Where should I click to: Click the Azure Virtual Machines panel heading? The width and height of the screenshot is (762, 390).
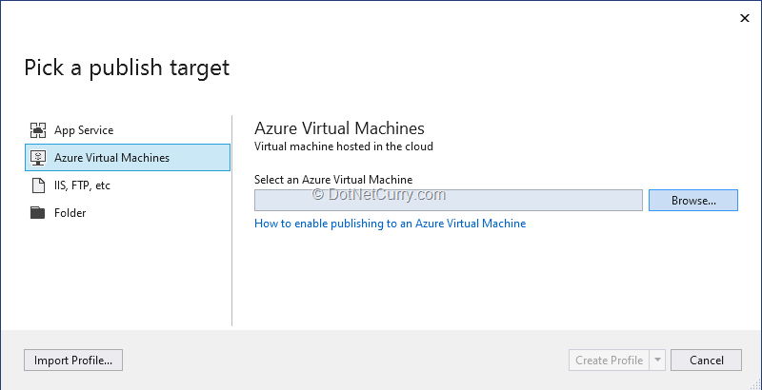339,128
